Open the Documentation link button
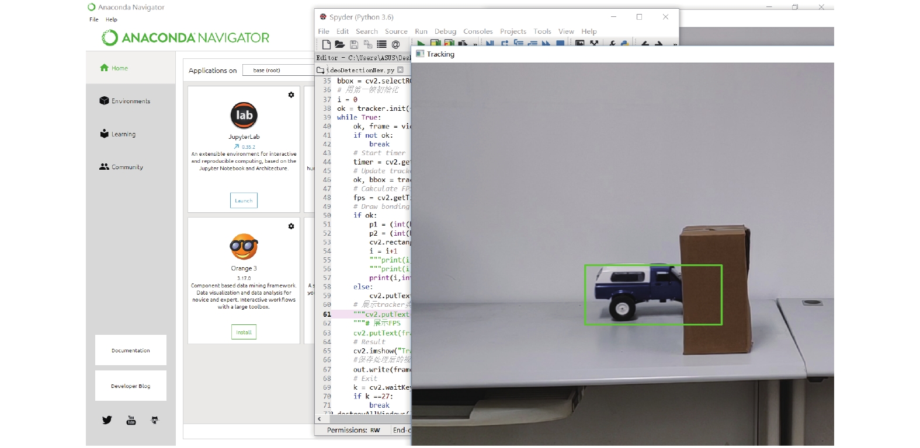Image resolution: width=920 pixels, height=448 pixels. point(131,350)
